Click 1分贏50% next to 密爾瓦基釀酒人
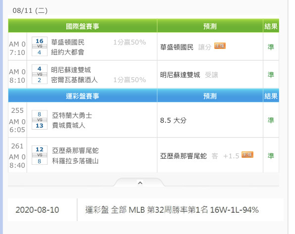 pos(130,80)
